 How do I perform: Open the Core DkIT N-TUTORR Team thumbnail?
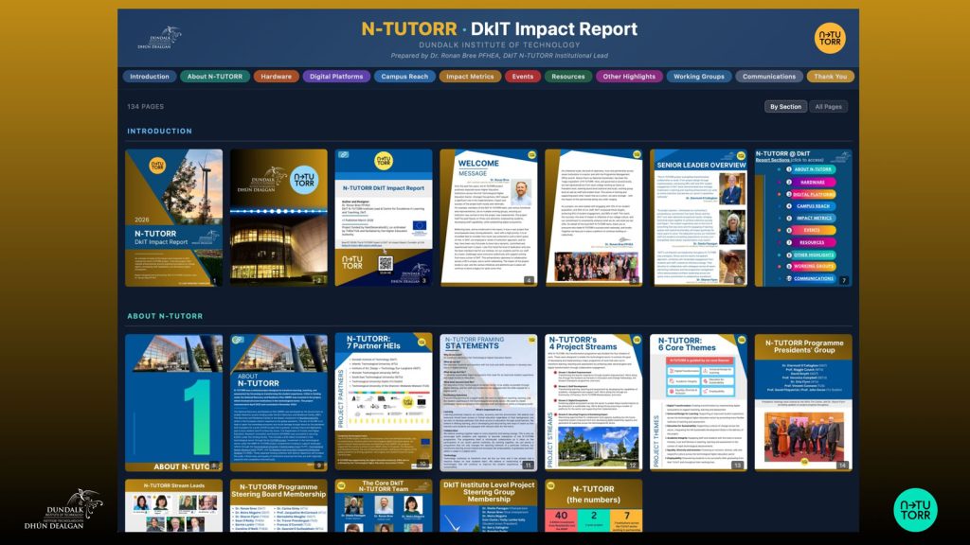[384, 505]
